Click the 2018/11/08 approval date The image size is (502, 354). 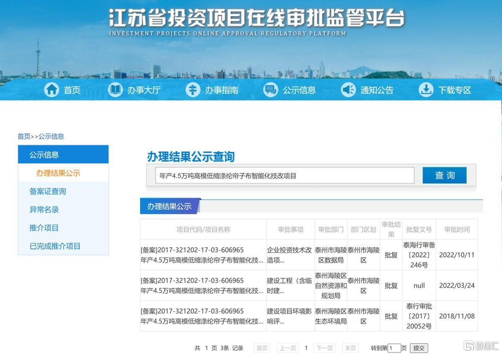click(457, 316)
